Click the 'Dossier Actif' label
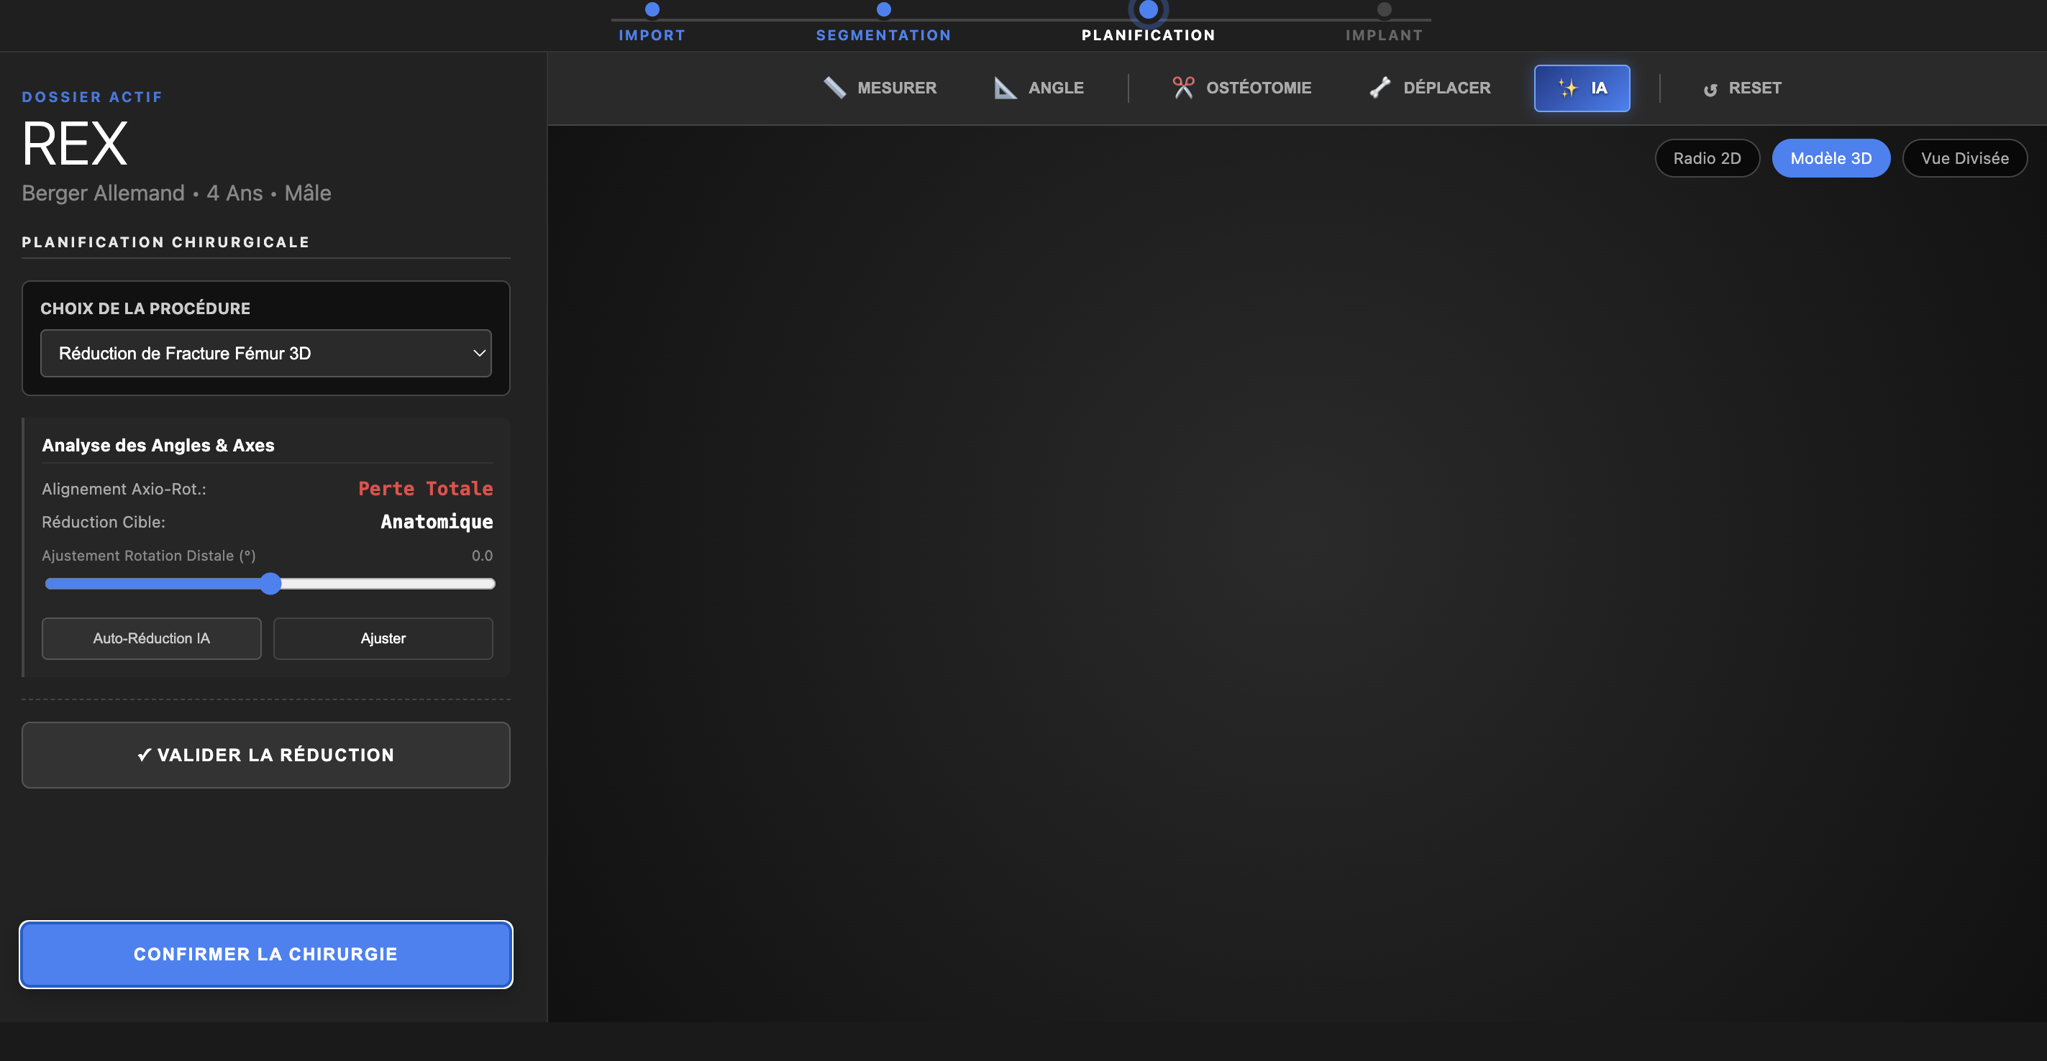This screenshot has height=1061, width=2047. click(x=92, y=97)
